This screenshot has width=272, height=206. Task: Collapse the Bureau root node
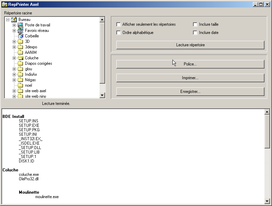(8, 20)
